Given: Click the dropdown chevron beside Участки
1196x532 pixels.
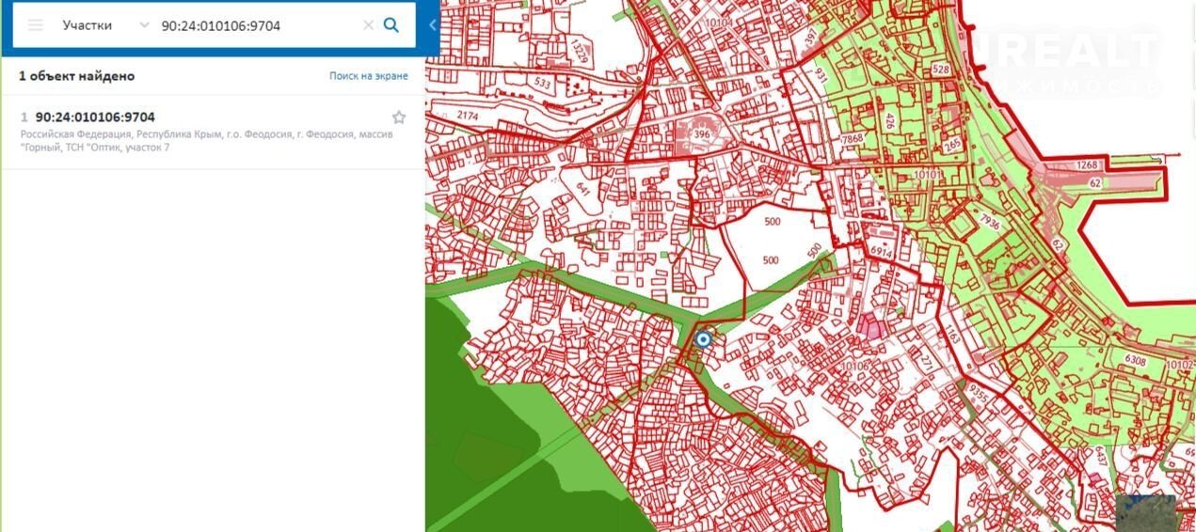Looking at the screenshot, I should (x=144, y=25).
